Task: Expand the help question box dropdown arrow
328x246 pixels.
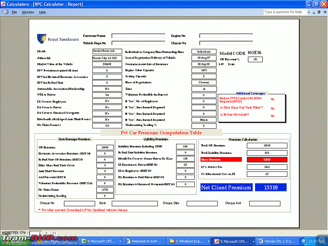Action: pos(309,12)
